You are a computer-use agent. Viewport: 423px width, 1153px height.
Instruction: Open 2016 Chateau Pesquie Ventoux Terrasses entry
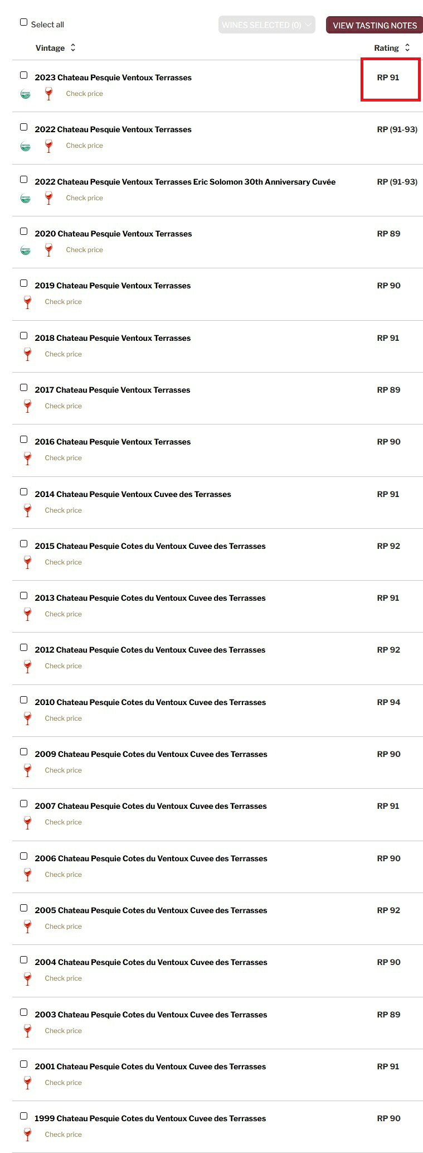click(113, 442)
